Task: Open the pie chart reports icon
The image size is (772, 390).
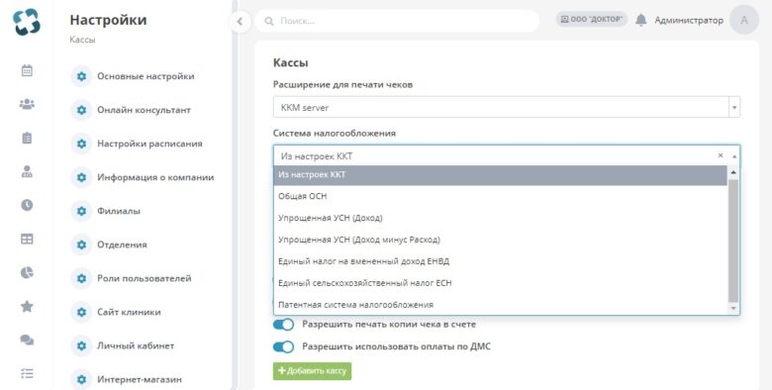Action: (27, 272)
